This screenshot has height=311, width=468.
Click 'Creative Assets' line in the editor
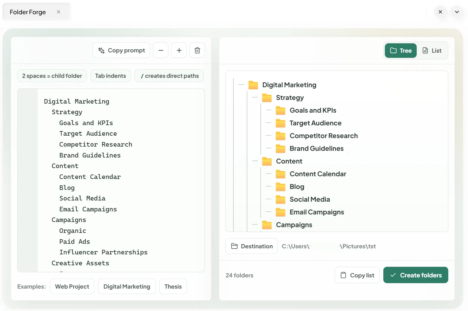tap(80, 263)
